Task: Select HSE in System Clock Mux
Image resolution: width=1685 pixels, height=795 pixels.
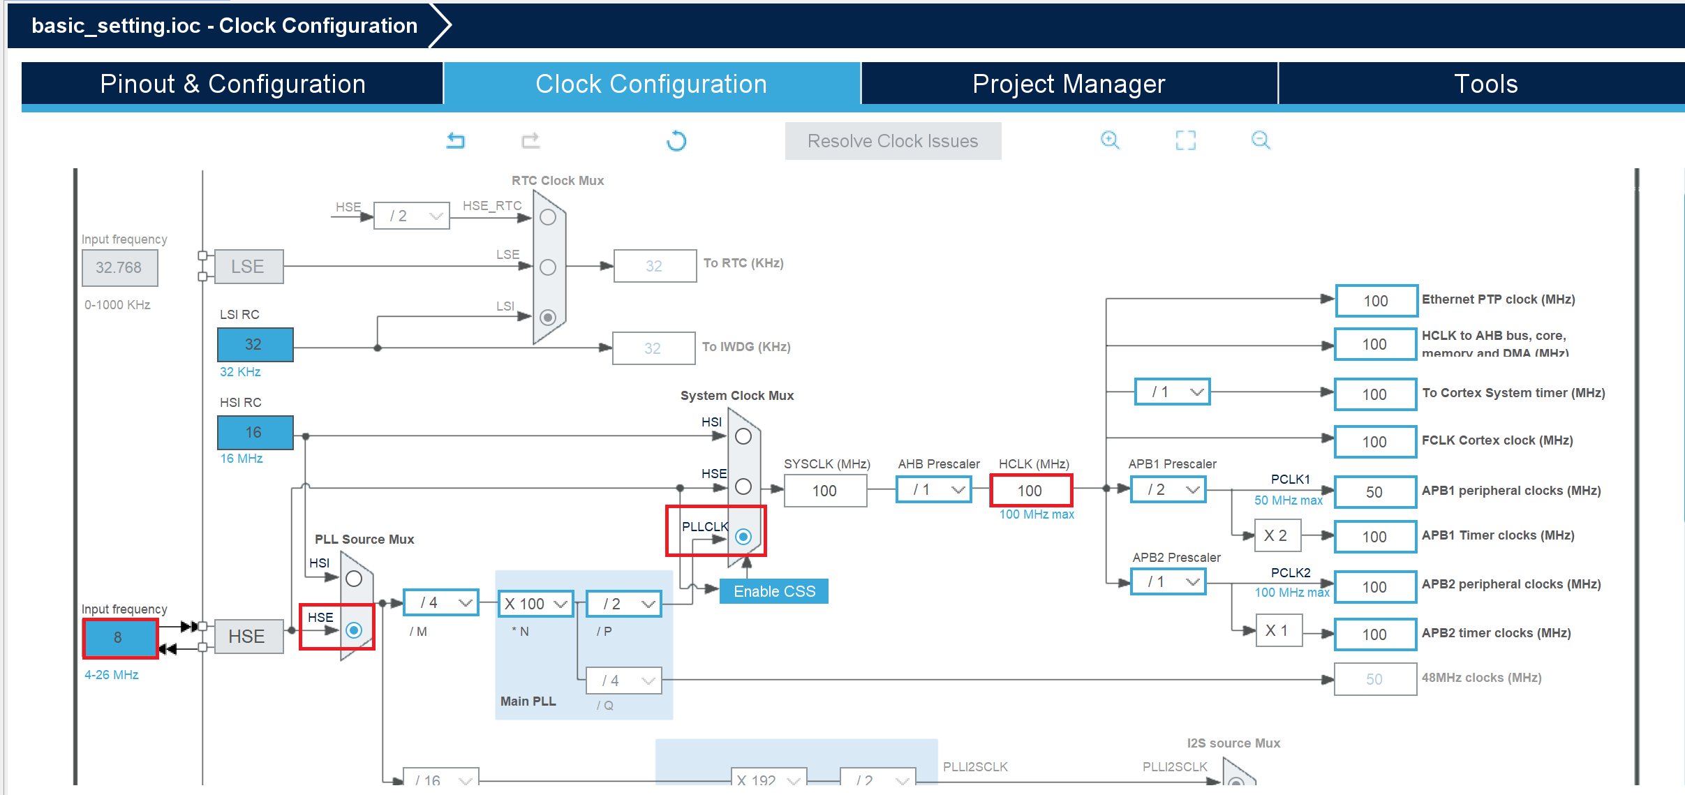Action: [x=743, y=486]
